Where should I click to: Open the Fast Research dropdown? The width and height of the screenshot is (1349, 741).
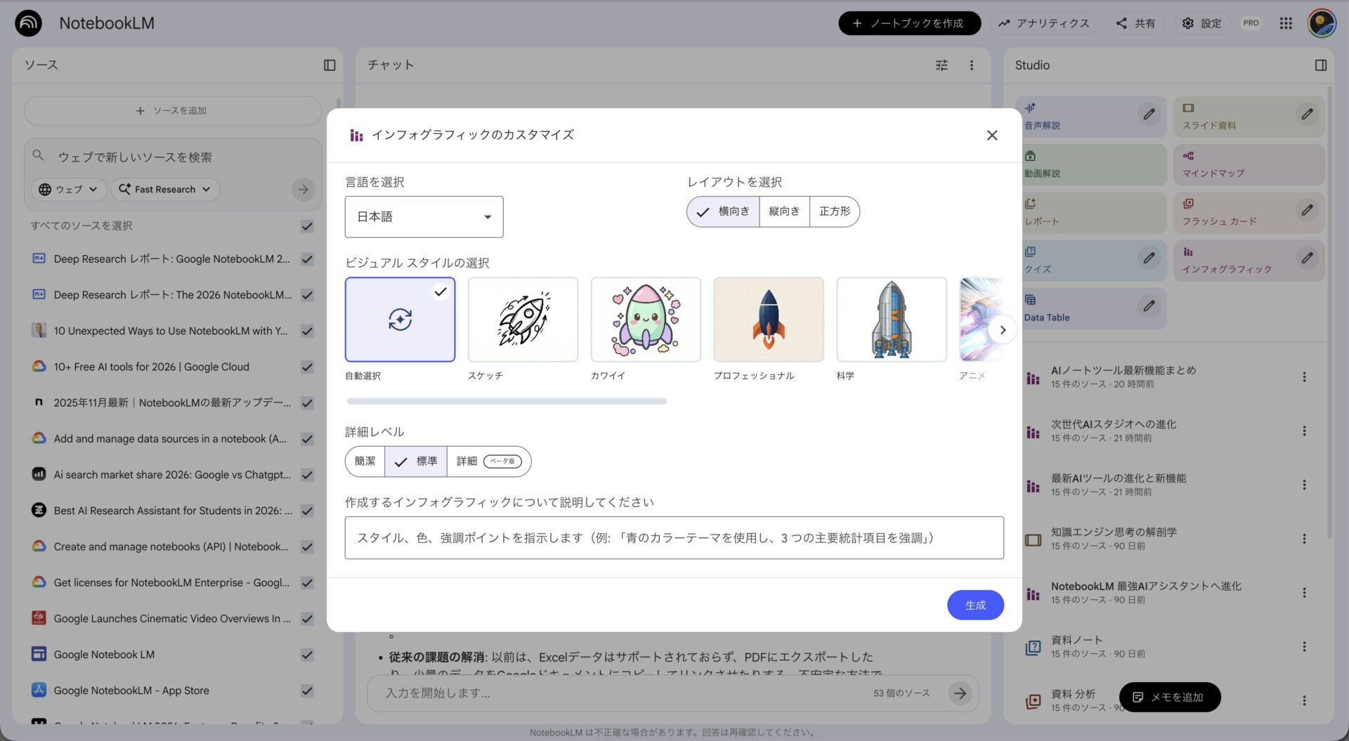[x=164, y=189]
